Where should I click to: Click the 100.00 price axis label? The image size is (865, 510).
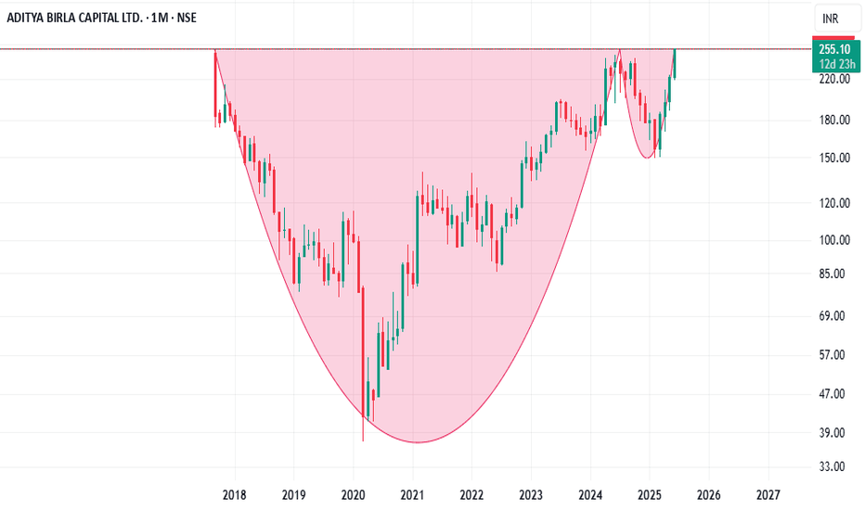coord(834,240)
